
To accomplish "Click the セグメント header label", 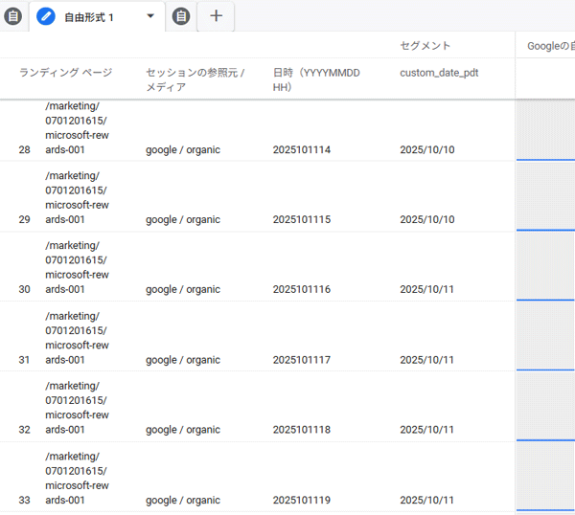I will click(425, 46).
